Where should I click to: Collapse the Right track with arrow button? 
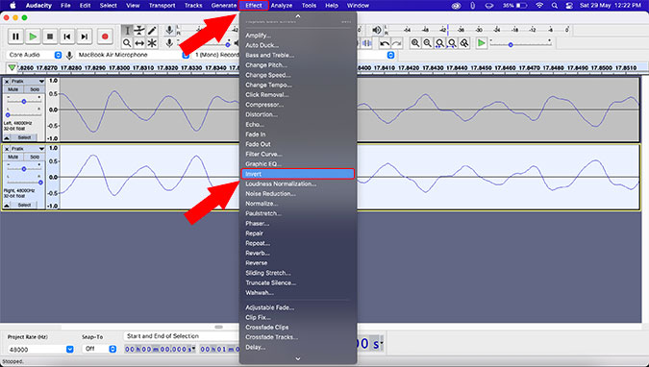(x=7, y=205)
